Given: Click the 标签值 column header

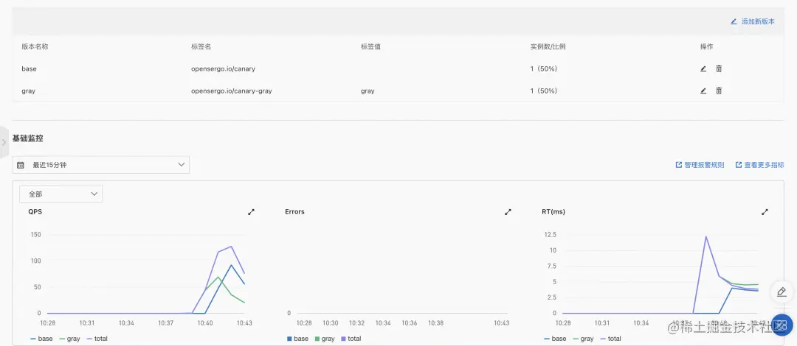Looking at the screenshot, I should [x=371, y=46].
